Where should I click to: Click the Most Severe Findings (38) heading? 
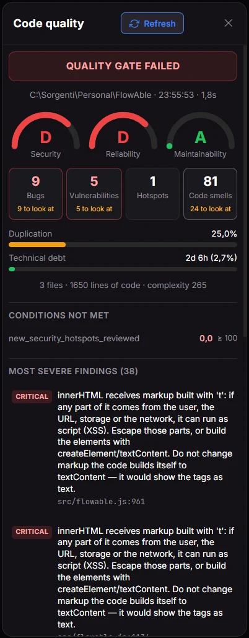click(73, 371)
